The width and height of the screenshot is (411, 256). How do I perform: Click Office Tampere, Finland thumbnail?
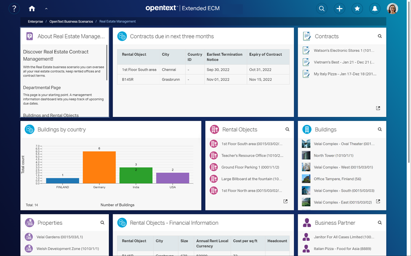[306, 179]
